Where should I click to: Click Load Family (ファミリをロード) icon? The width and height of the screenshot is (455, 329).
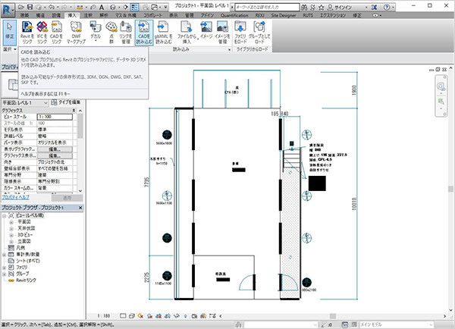point(240,33)
